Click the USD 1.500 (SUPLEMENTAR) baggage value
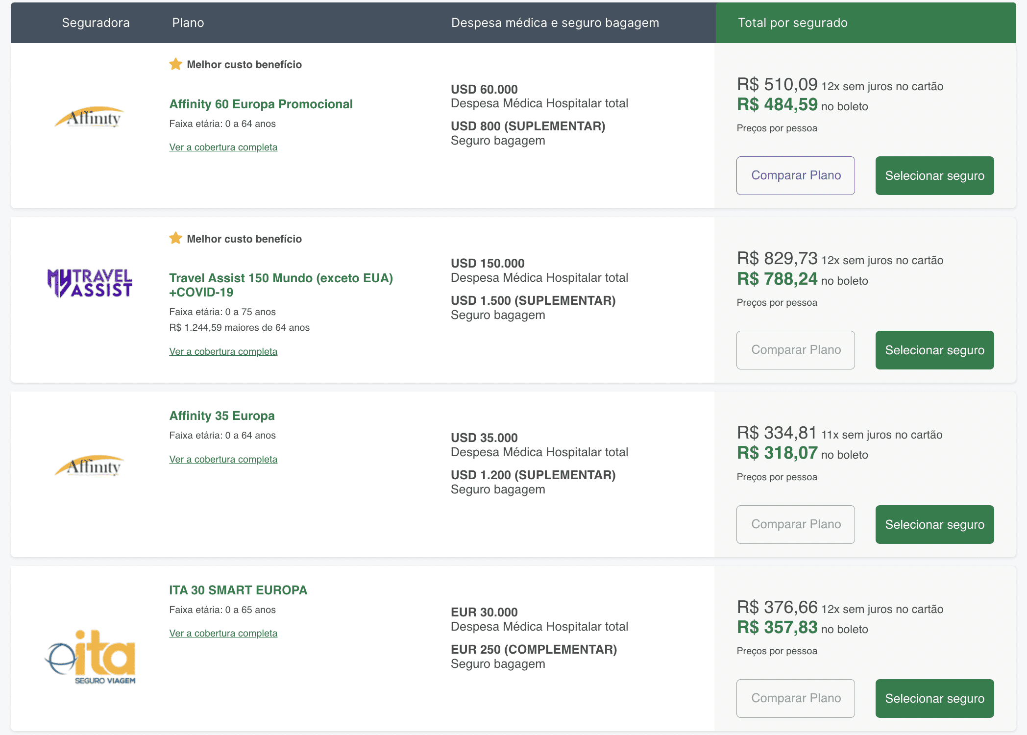 [533, 300]
